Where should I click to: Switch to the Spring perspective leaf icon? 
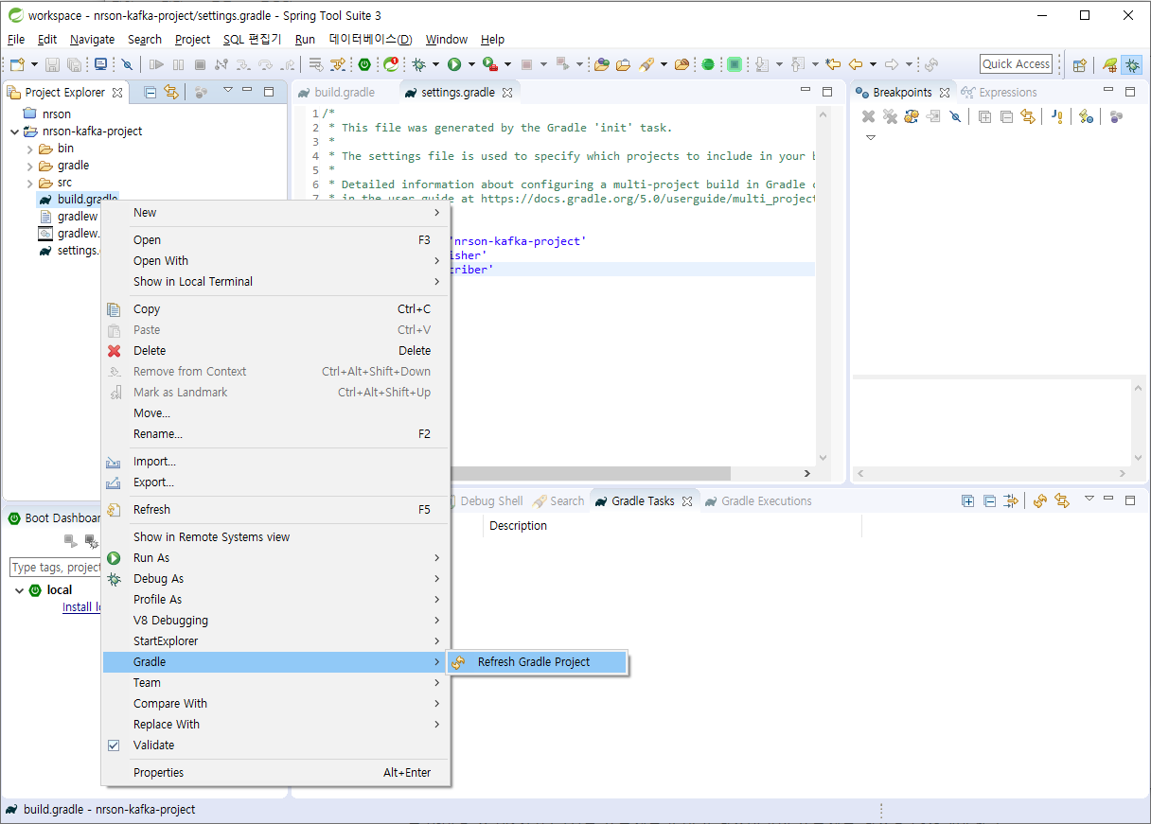(x=1110, y=64)
